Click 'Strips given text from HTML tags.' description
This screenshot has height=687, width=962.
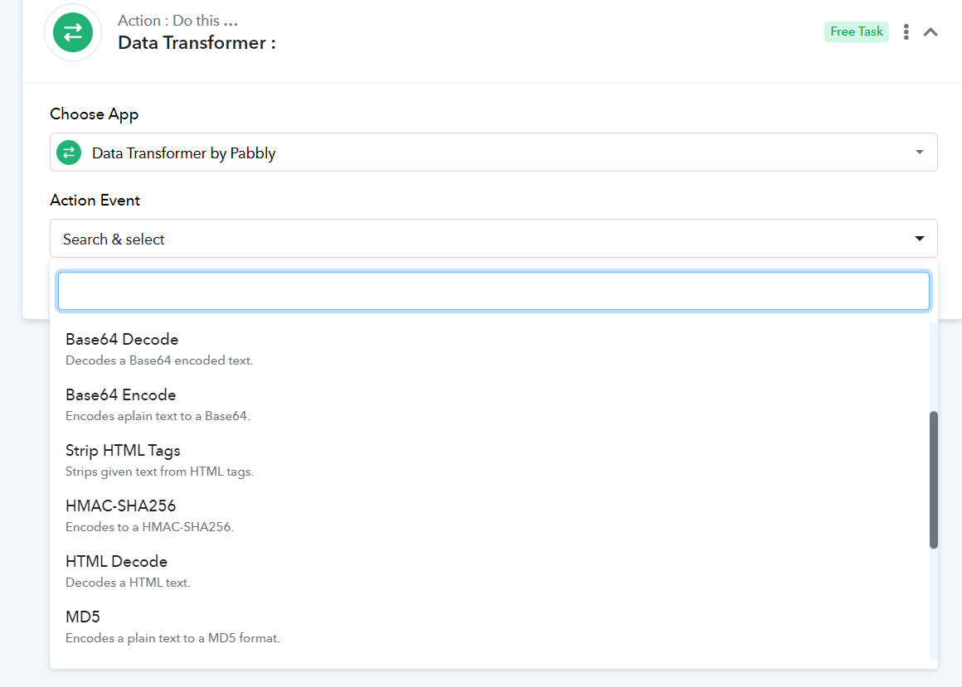[x=159, y=472]
